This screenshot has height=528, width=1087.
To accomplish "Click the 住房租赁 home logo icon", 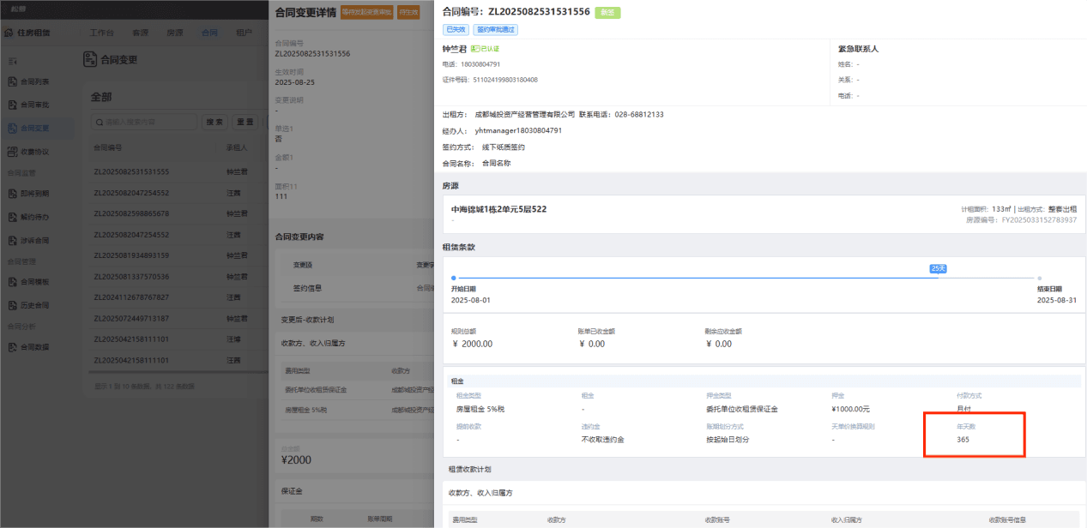I will tap(9, 33).
